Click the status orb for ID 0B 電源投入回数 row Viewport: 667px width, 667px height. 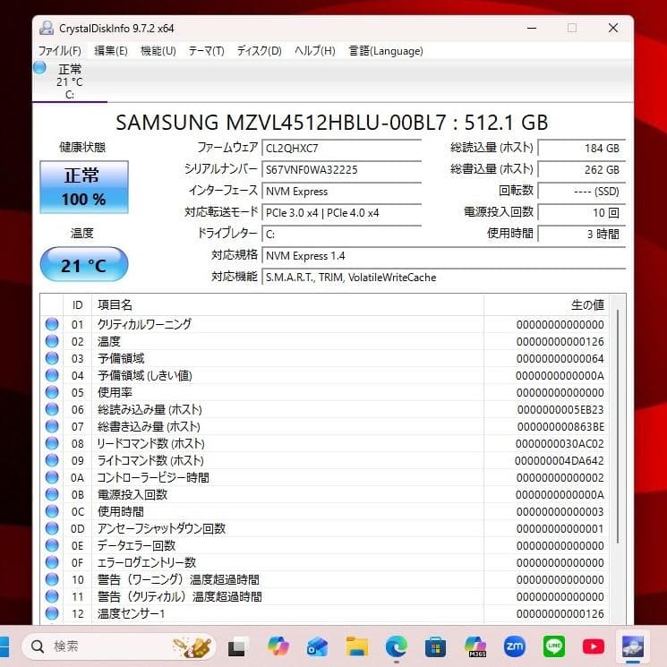[52, 494]
